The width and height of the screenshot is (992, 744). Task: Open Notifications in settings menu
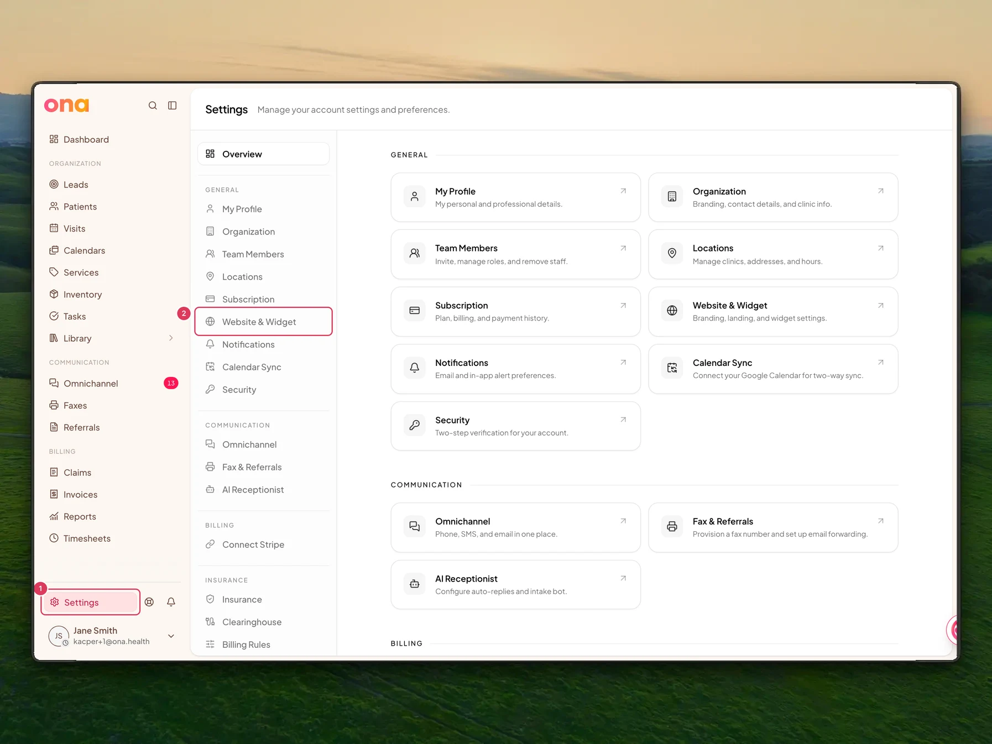[263, 344]
